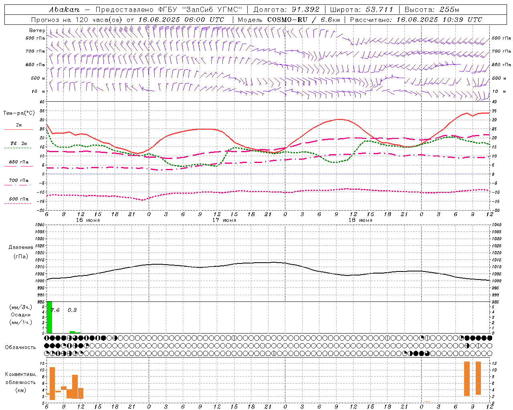
Task: Click the Рассчитано: 16.06.2025 10:39 UTC timestamp
Action: click(416, 20)
